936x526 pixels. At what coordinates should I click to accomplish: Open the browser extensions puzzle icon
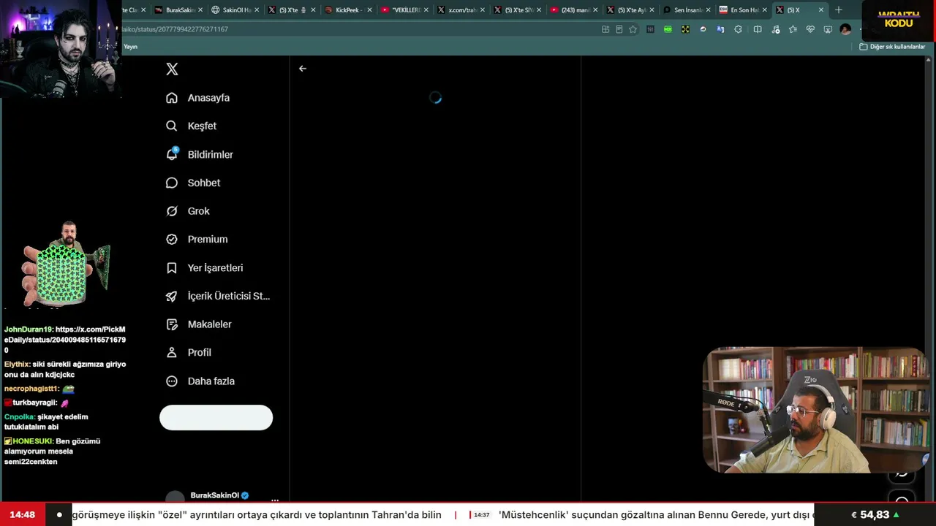pos(738,29)
